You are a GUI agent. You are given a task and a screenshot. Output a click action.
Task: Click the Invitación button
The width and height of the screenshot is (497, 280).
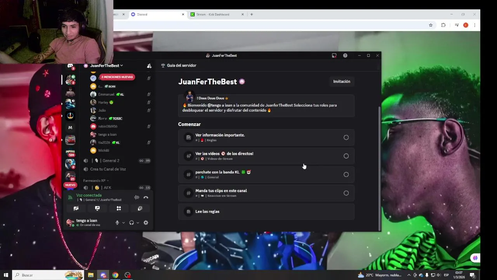tap(342, 82)
